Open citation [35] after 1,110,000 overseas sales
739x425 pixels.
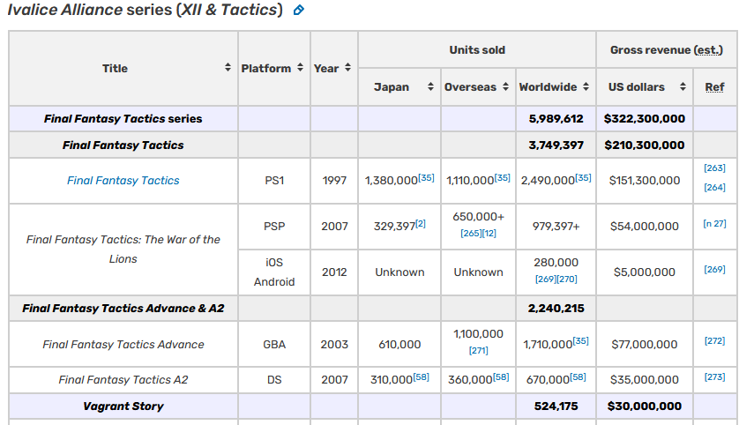coord(502,177)
